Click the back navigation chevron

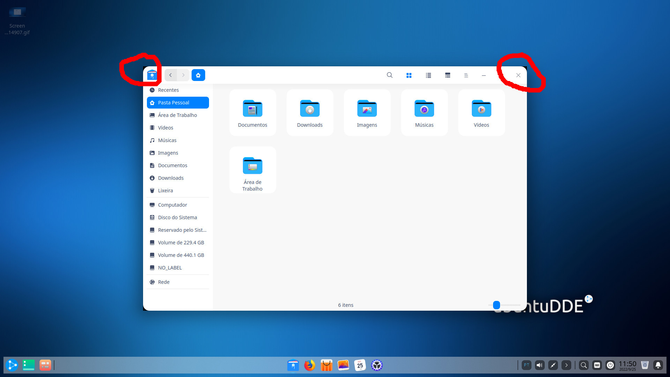(x=171, y=75)
